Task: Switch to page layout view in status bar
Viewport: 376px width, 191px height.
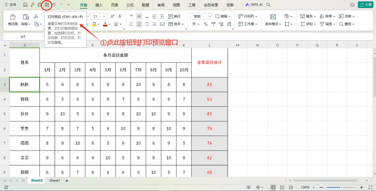Action: (x=282, y=187)
